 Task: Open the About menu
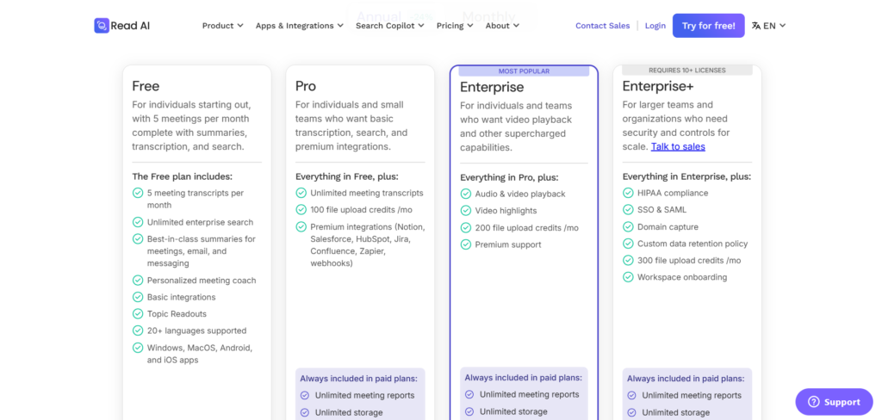[502, 26]
